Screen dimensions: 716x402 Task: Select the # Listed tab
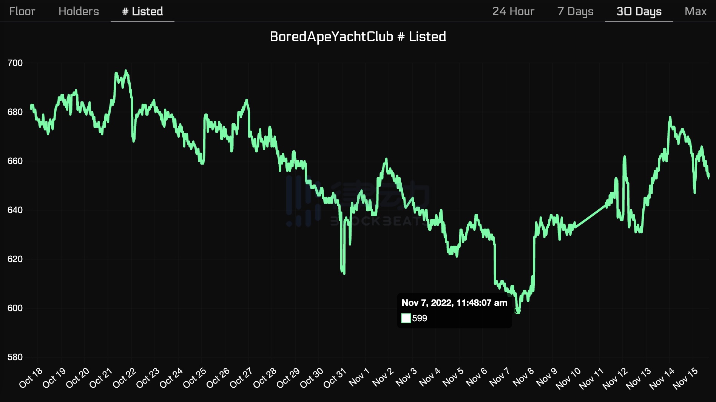[142, 11]
